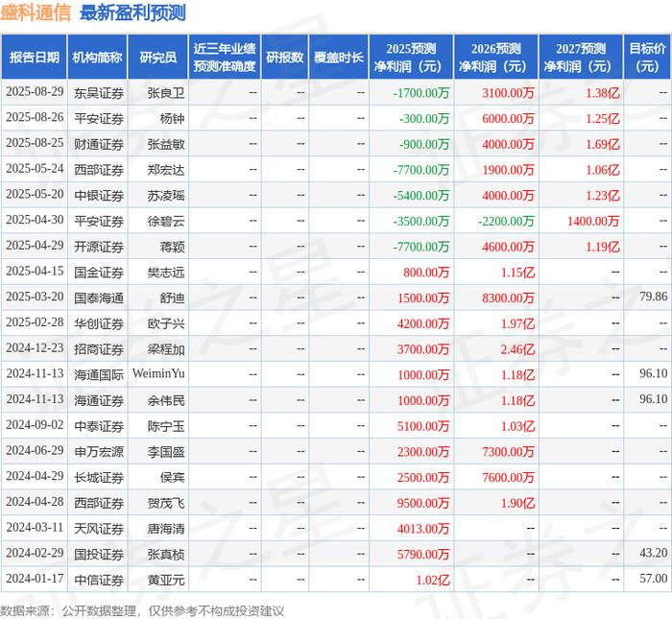Click the 2027预测净利润 column header
Viewport: 672px width, 619px height.
[581, 57]
